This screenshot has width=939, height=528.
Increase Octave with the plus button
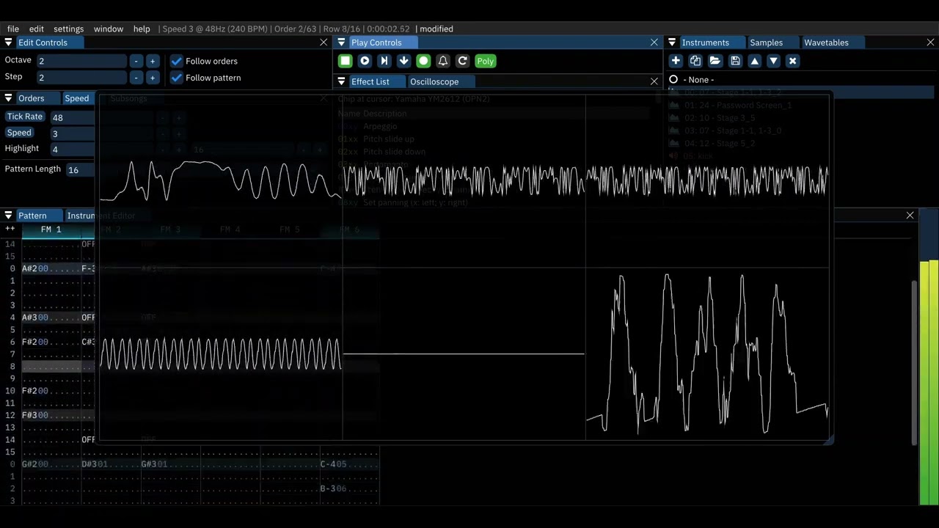coord(152,61)
